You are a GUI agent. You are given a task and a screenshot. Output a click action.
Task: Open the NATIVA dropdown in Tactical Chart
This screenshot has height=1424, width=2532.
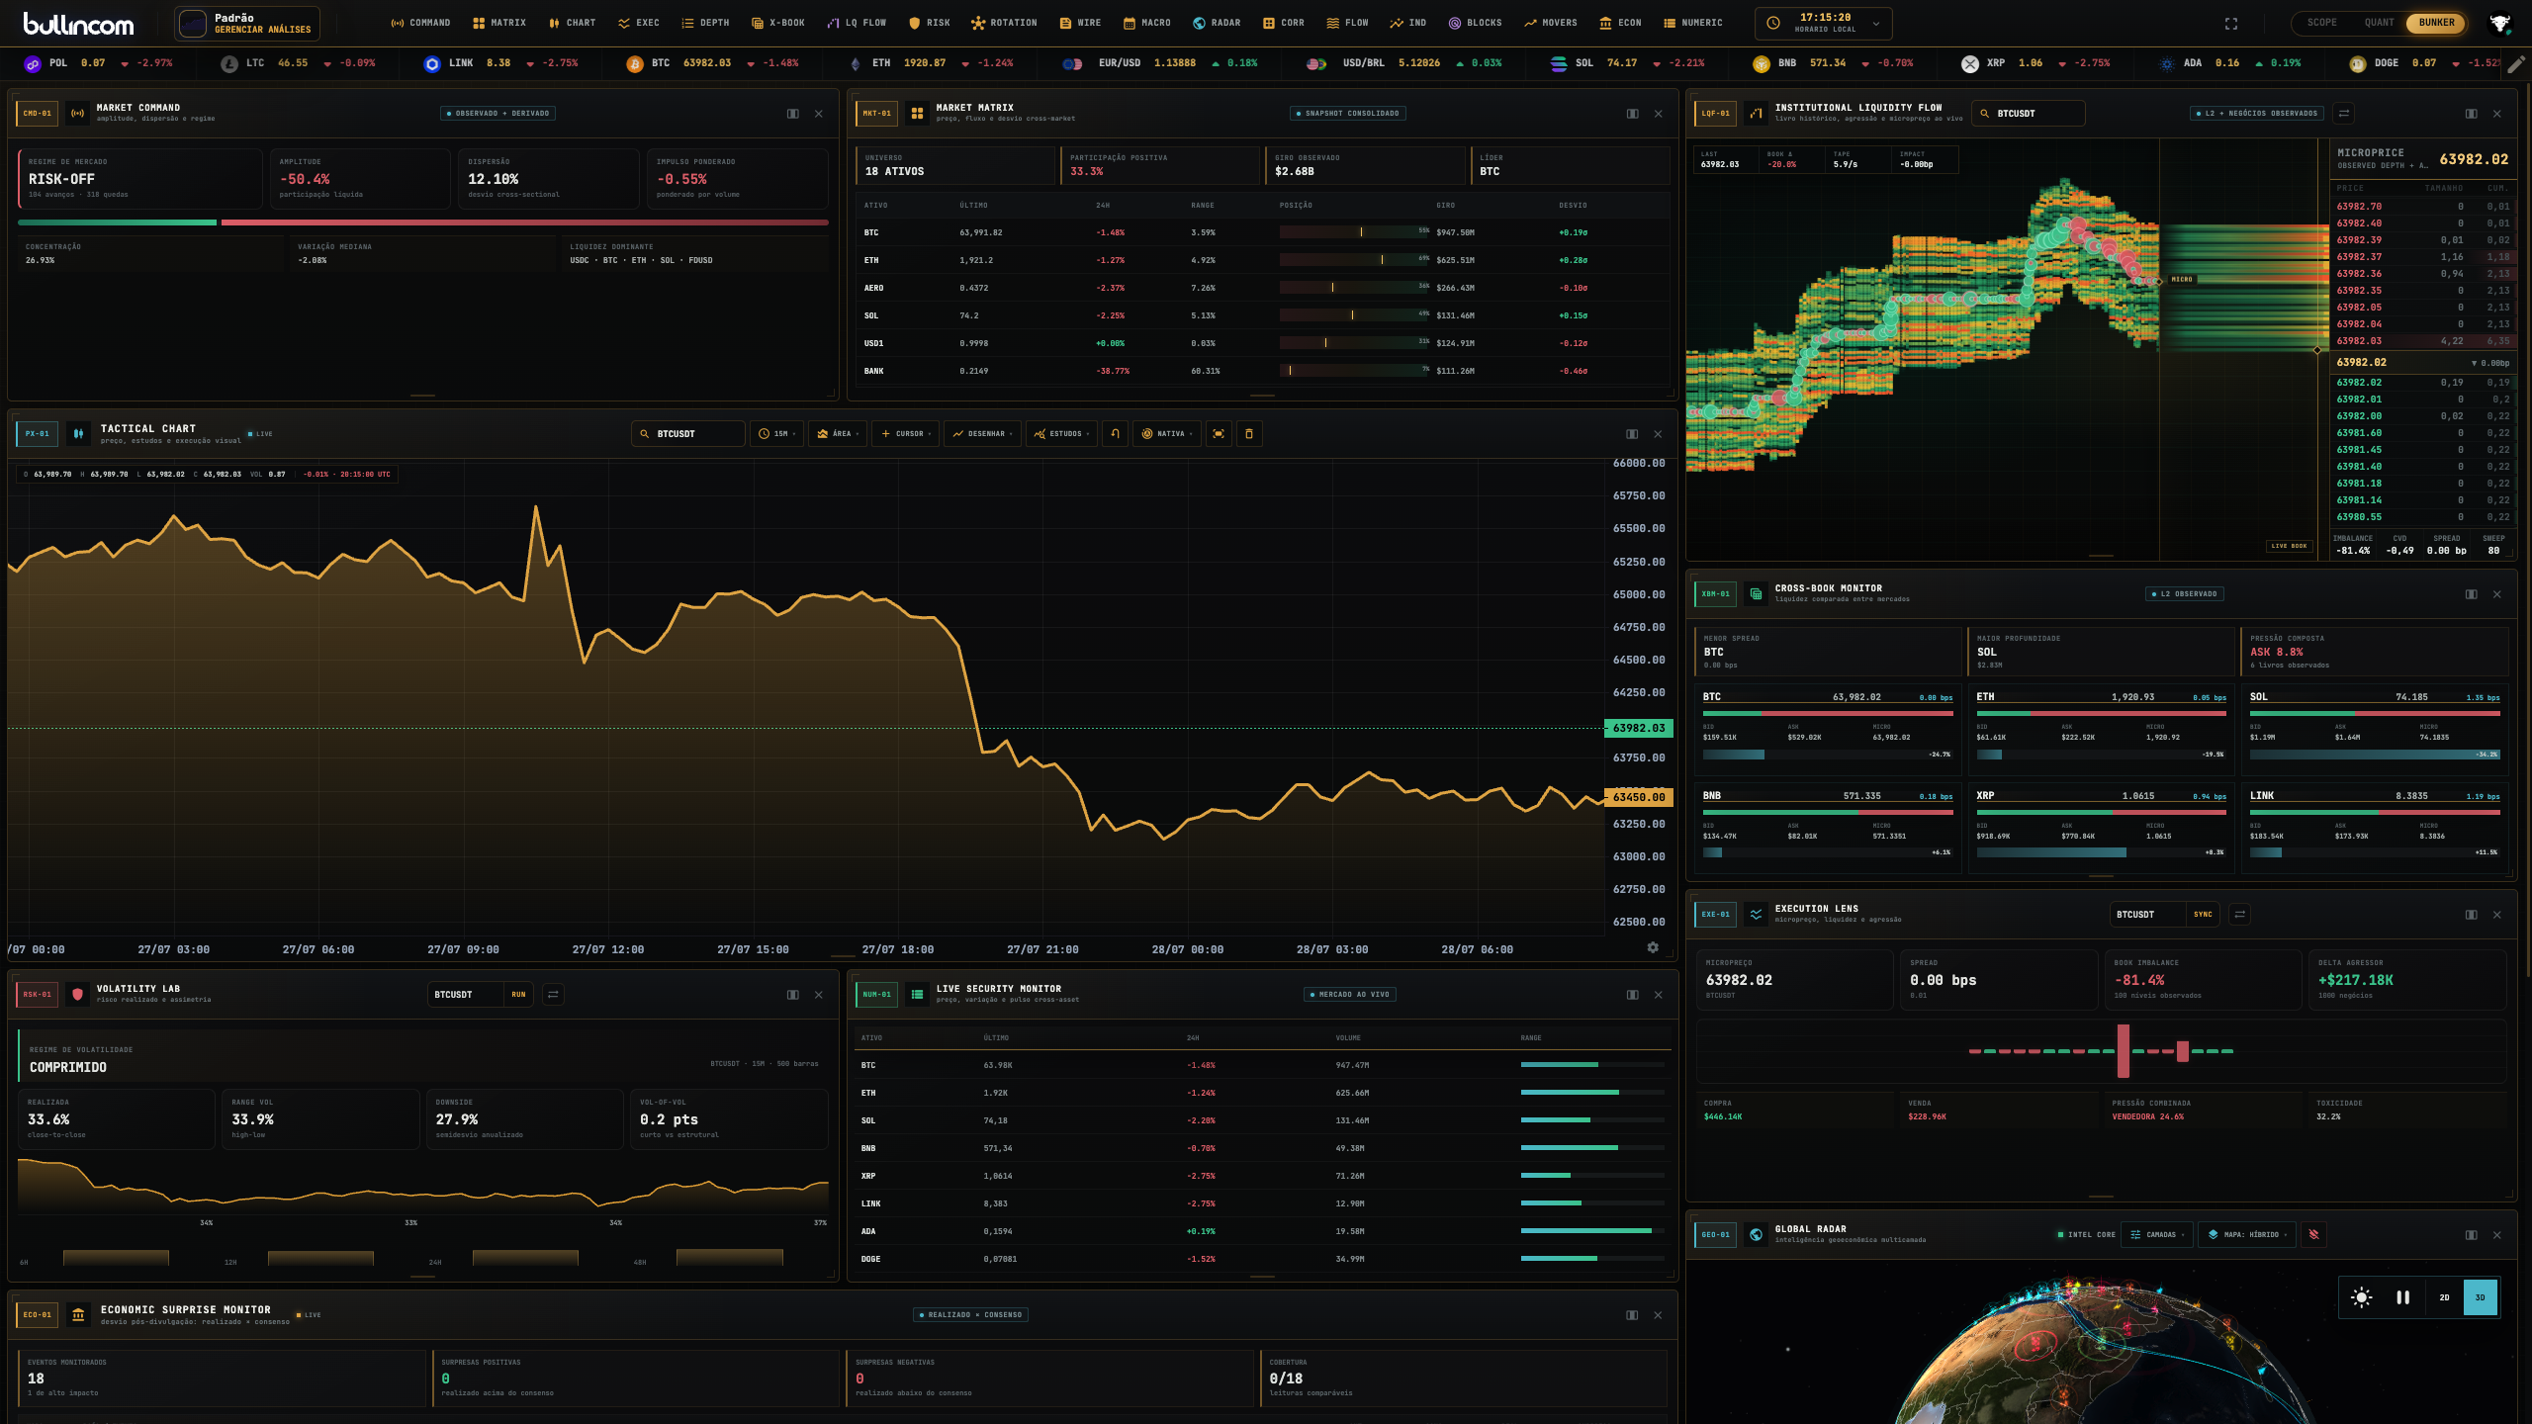[1167, 434]
